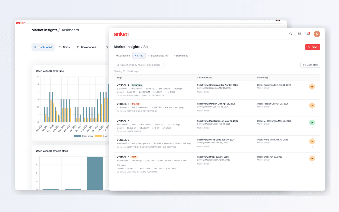The width and height of the screenshot is (339, 212).
Task: Click the paperclip icon beside Documents
Action: pyautogui.click(x=174, y=56)
